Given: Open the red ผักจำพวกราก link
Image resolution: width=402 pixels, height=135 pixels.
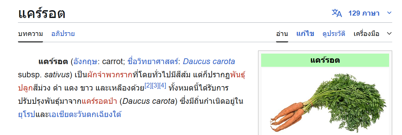Looking at the screenshot, I should (110, 75).
